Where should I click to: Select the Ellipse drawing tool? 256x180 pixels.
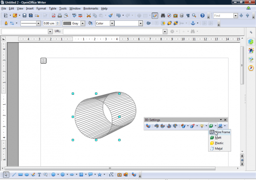pyautogui.click(x=26, y=175)
